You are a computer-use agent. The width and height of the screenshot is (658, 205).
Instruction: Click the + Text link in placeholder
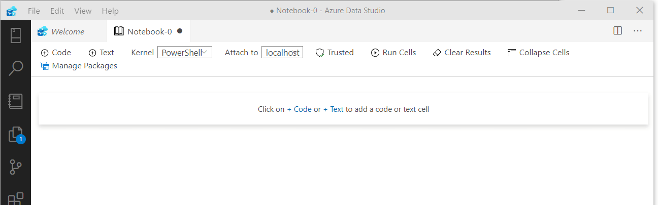point(334,109)
